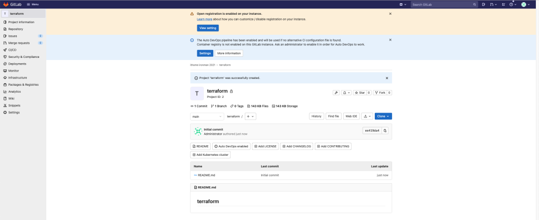Click the Settings gear in sidebar
Image resolution: width=539 pixels, height=220 pixels.
coord(5,113)
